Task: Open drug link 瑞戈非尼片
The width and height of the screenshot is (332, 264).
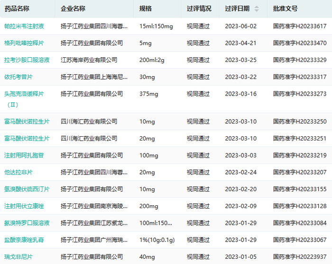Action: 18,256
